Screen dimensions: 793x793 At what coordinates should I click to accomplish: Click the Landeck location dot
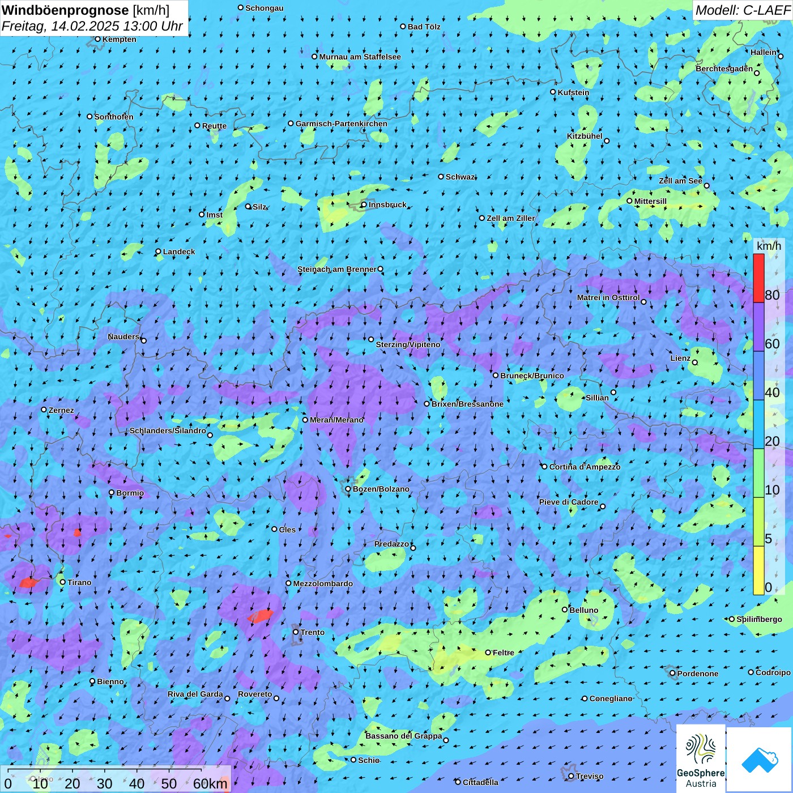(x=158, y=251)
